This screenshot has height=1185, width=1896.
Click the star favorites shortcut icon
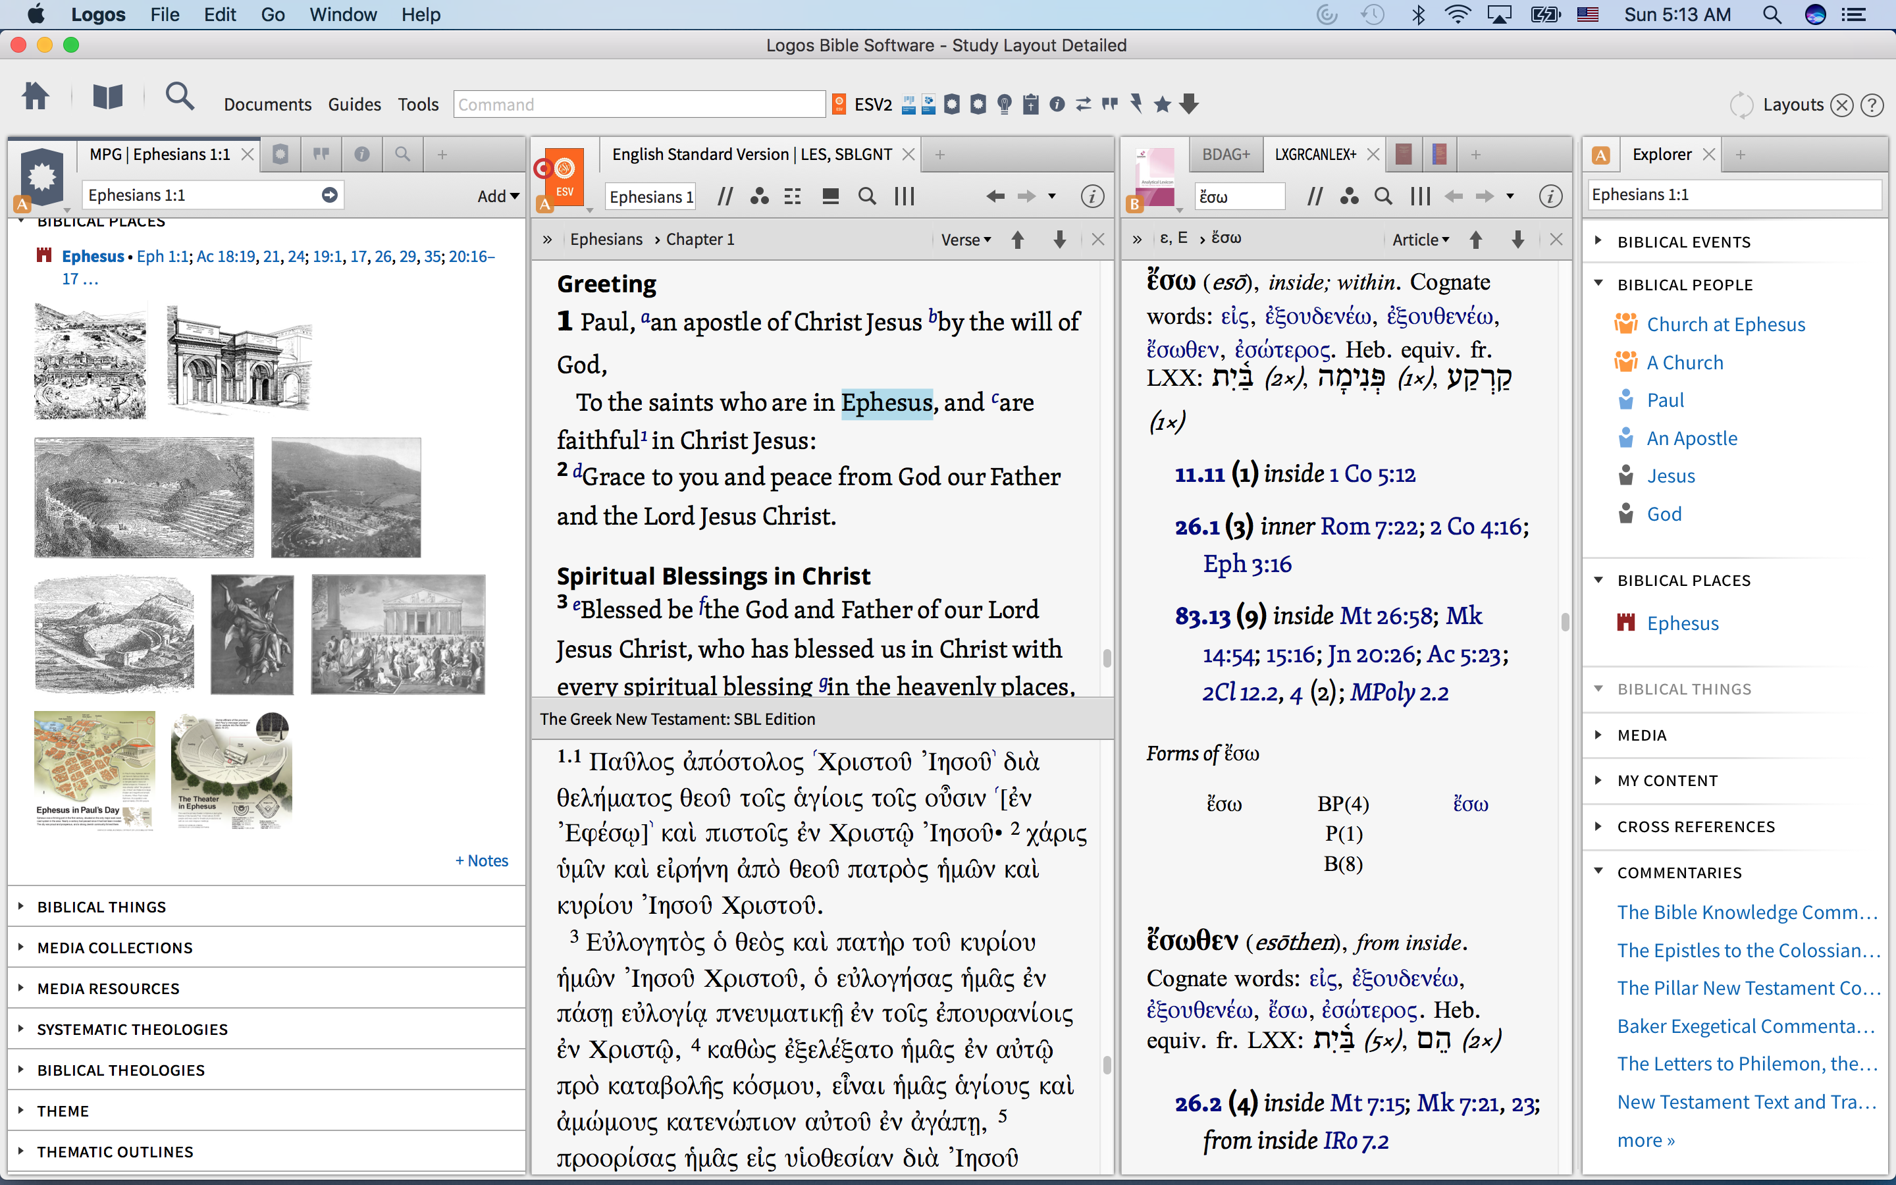(1163, 104)
